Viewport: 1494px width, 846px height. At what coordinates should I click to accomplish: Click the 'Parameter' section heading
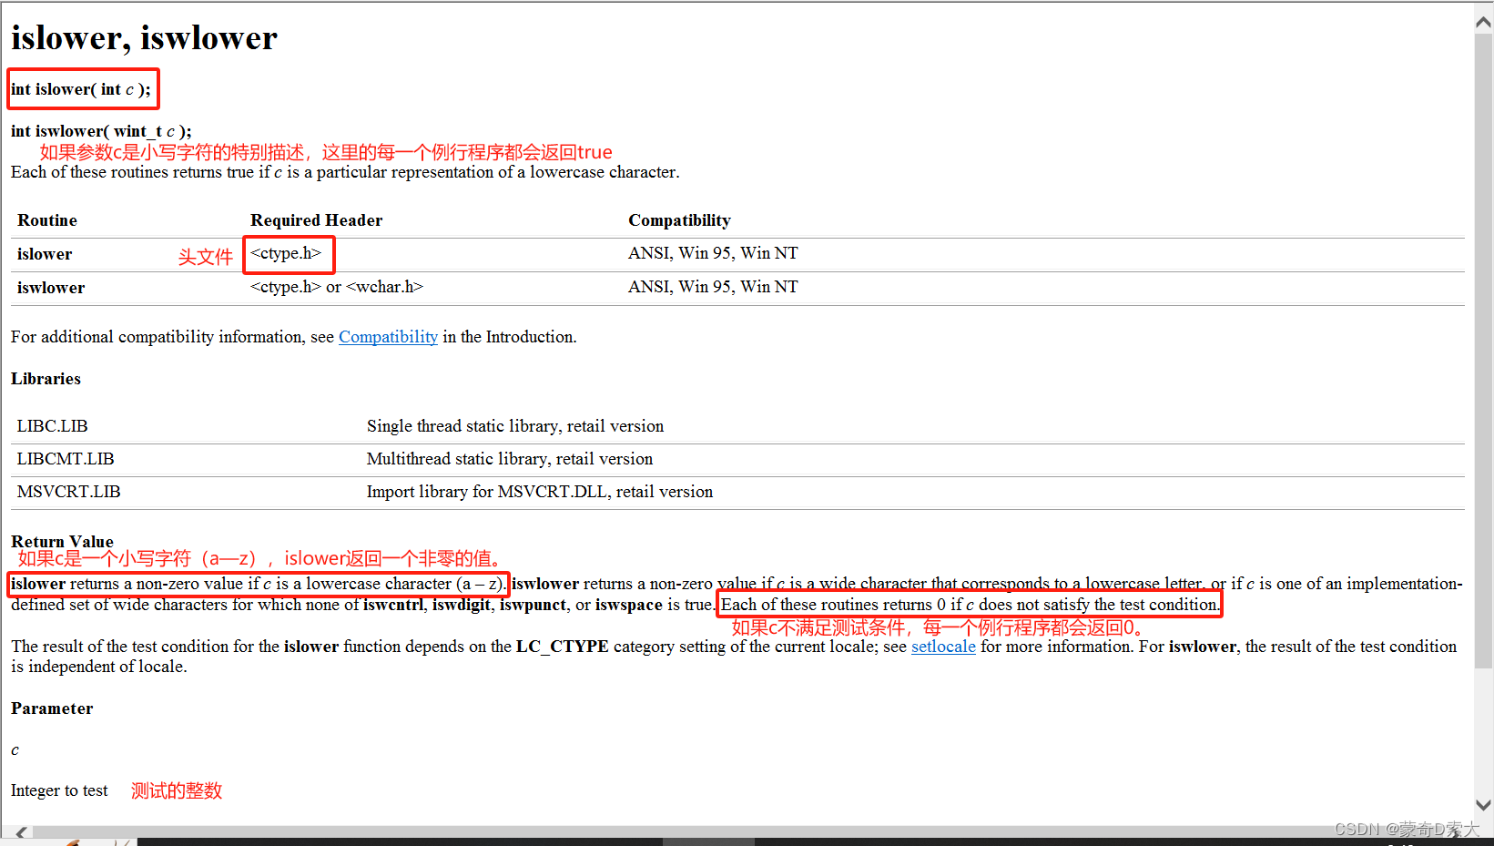(52, 708)
